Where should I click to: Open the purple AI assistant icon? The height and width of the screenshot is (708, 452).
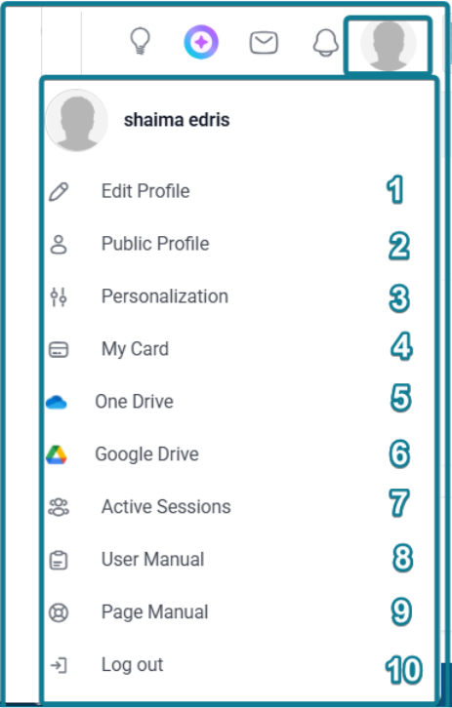click(201, 42)
